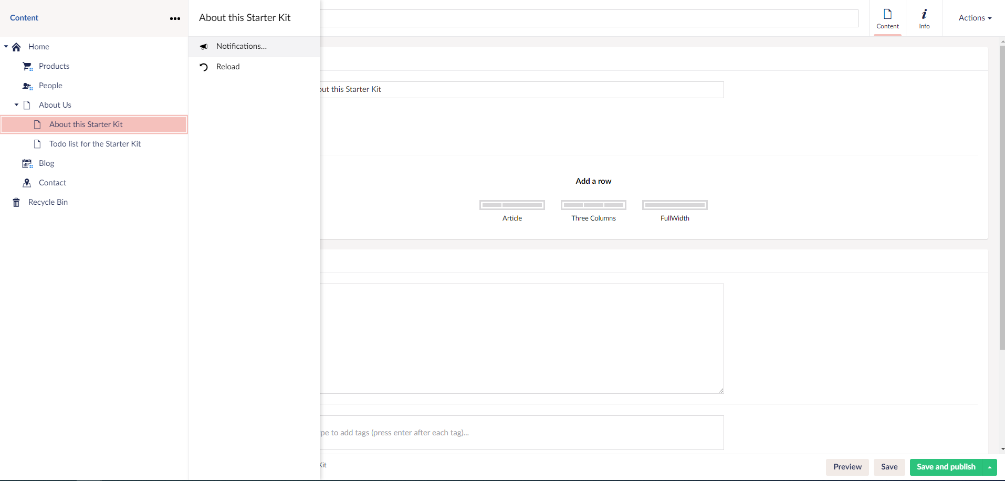Viewport: 1005px width, 481px height.
Task: Collapse the Home tree node
Action: tap(6, 47)
